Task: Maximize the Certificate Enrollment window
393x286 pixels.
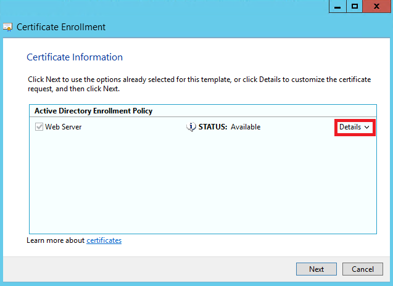Action: pos(354,6)
